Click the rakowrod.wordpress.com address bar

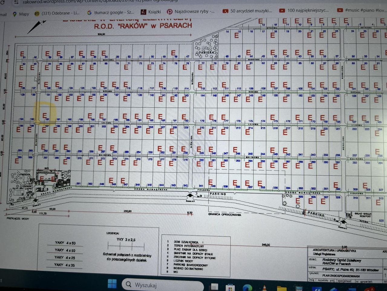click(x=100, y=2)
